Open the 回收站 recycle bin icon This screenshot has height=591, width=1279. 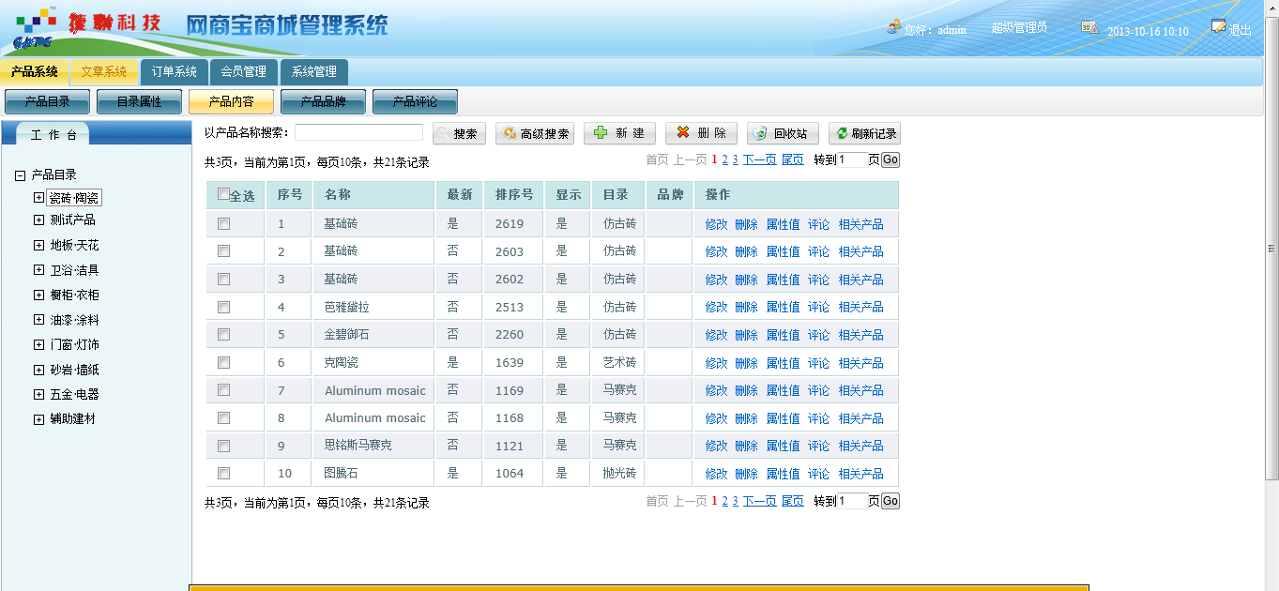pos(761,134)
